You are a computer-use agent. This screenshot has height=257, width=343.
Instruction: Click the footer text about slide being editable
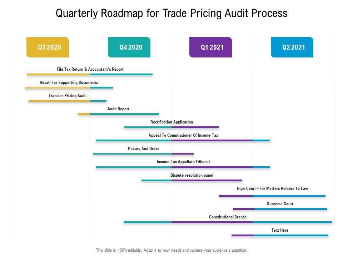pos(171,250)
